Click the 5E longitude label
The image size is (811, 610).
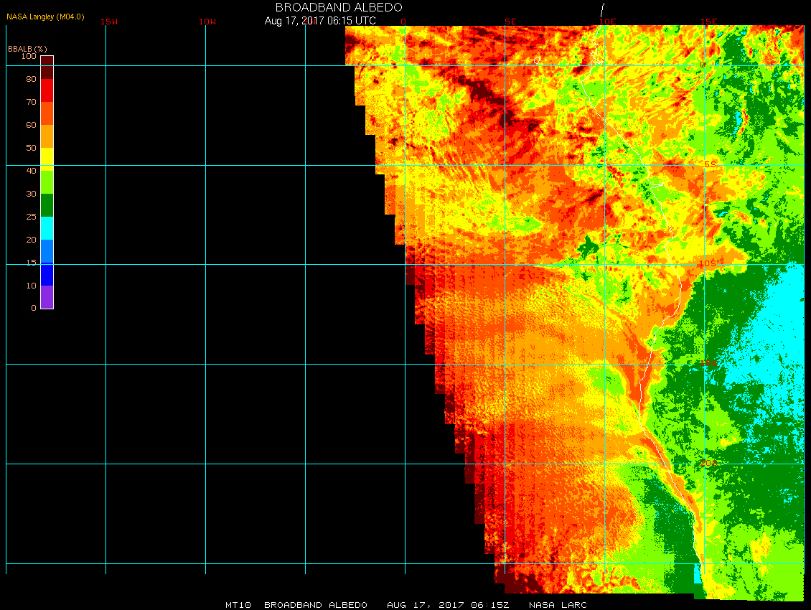click(x=510, y=22)
